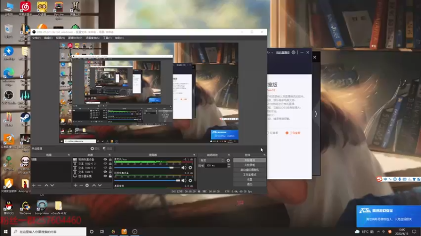Expand hidden system tray icons chevron
The width and height of the screenshot is (421, 236).
point(378,231)
